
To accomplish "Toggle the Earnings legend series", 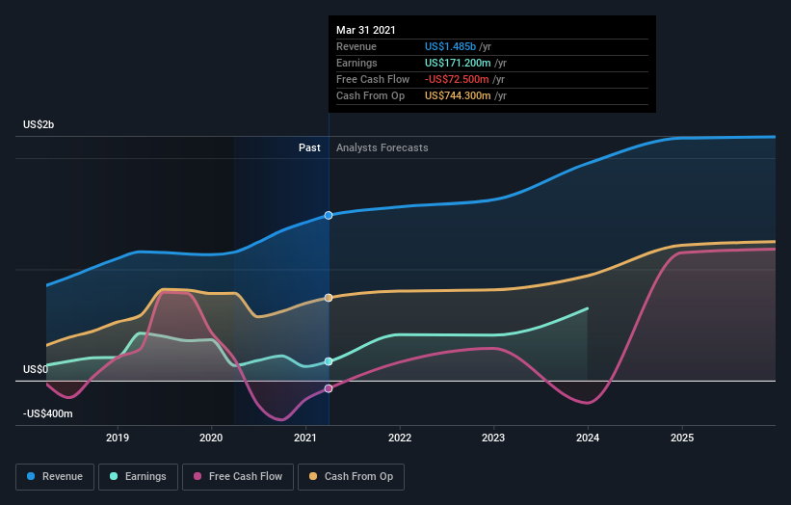I will coord(138,477).
